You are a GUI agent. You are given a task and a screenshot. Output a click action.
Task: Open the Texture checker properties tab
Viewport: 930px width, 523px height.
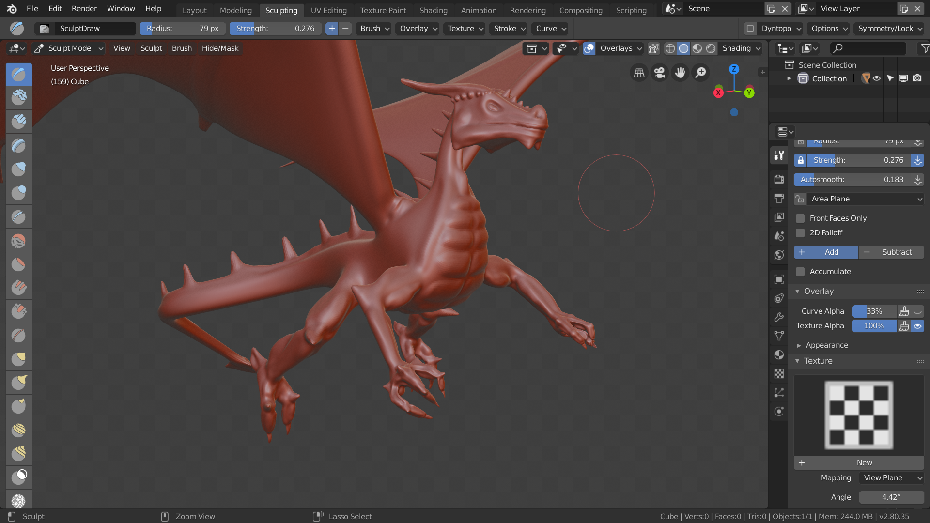click(779, 374)
